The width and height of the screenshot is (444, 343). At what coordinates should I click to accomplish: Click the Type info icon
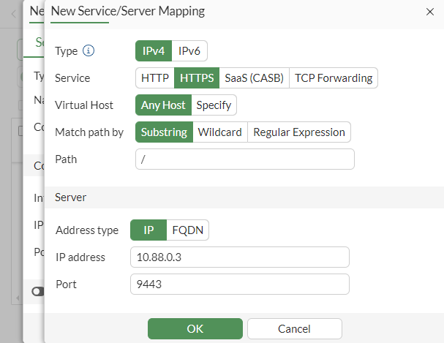point(89,51)
